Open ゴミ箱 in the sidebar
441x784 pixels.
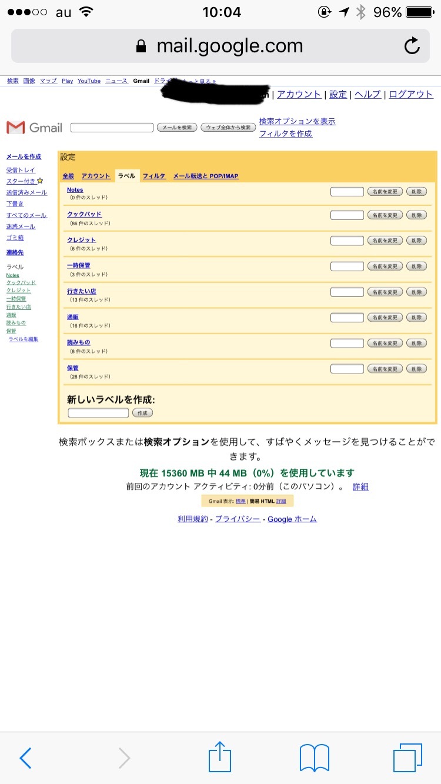coord(15,238)
